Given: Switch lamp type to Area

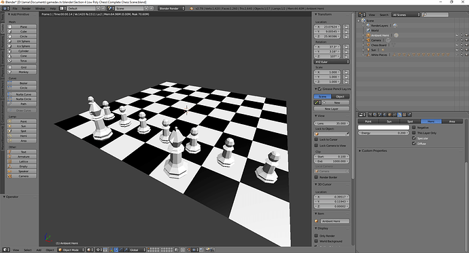Looking at the screenshot, I should click(452, 121).
